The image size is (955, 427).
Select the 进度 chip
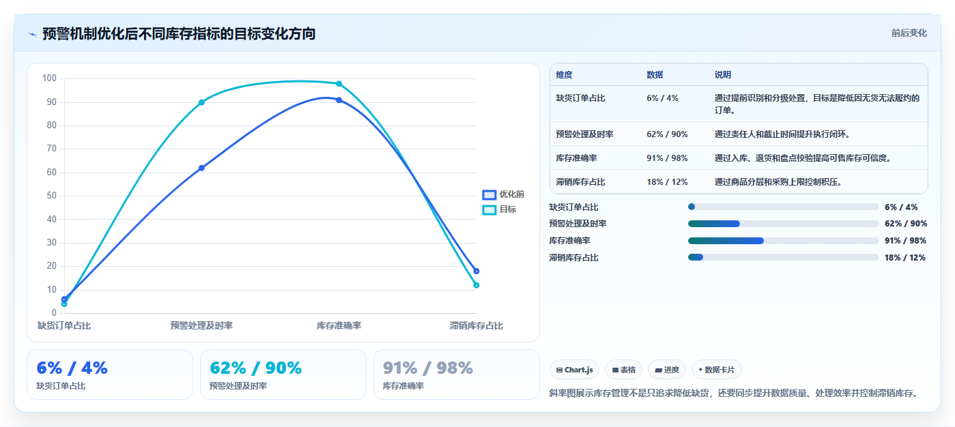click(667, 370)
